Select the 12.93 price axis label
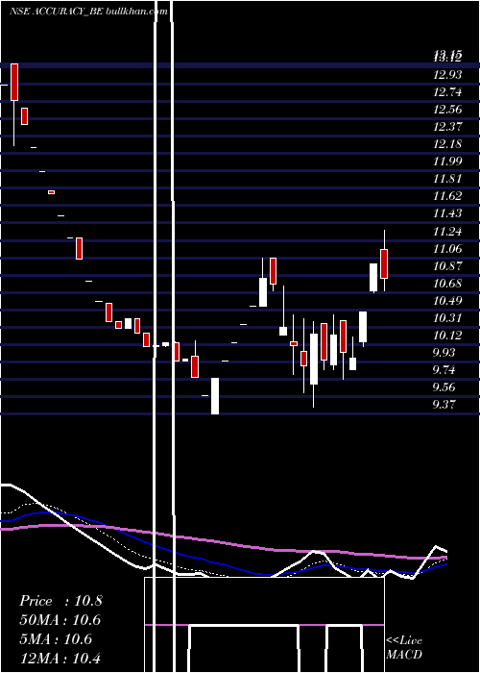This screenshot has height=673, width=480. [447, 75]
